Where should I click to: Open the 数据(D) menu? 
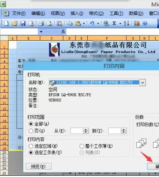pyautogui.click(x=136, y=13)
